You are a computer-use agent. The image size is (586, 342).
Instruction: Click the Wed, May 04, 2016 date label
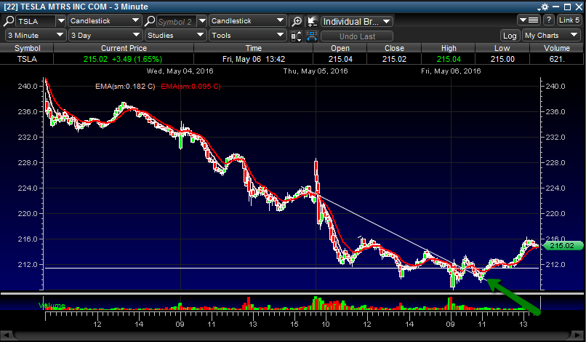pyautogui.click(x=180, y=71)
